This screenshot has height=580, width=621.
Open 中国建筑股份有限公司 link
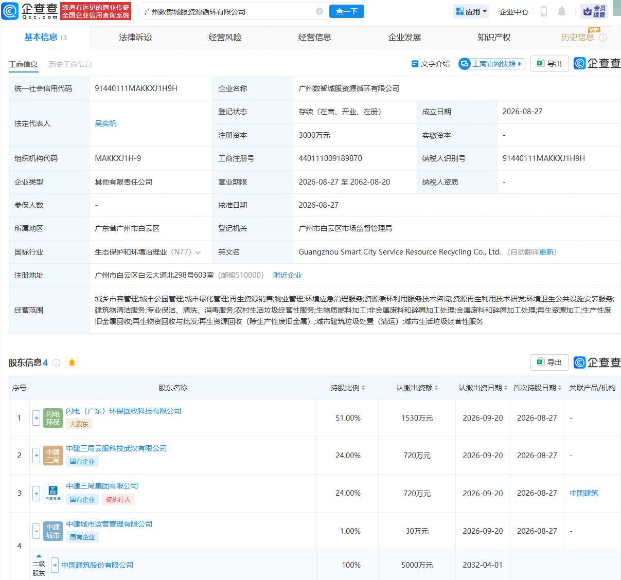click(97, 565)
